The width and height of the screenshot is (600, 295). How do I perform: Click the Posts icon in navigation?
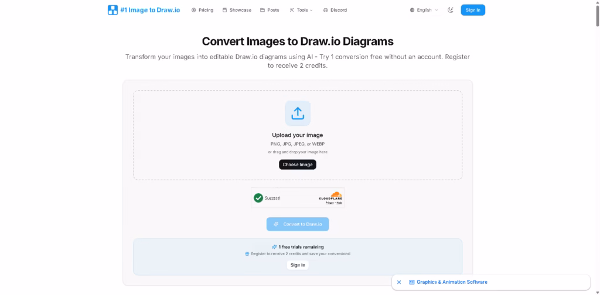[262, 10]
